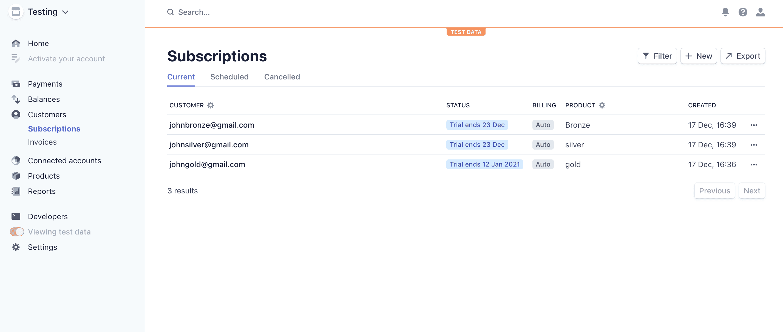Open Product column settings gear
This screenshot has width=783, height=332.
(602, 105)
